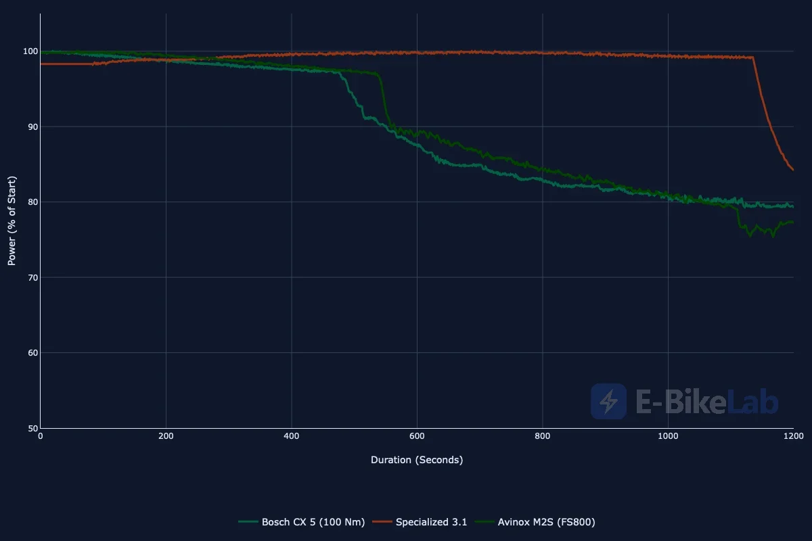
Task: Toggle the Bosch CX 5 (100 Nm) legend entry
Action: click(302, 521)
